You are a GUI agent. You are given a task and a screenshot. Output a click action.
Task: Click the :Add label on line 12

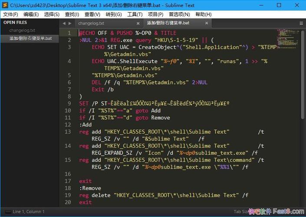click(x=86, y=125)
